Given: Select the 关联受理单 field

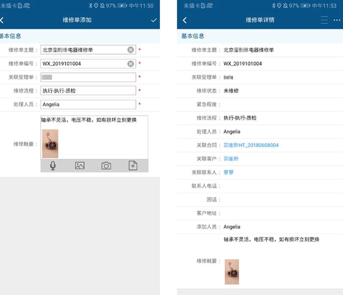Looking at the screenshot, I should 88,77.
